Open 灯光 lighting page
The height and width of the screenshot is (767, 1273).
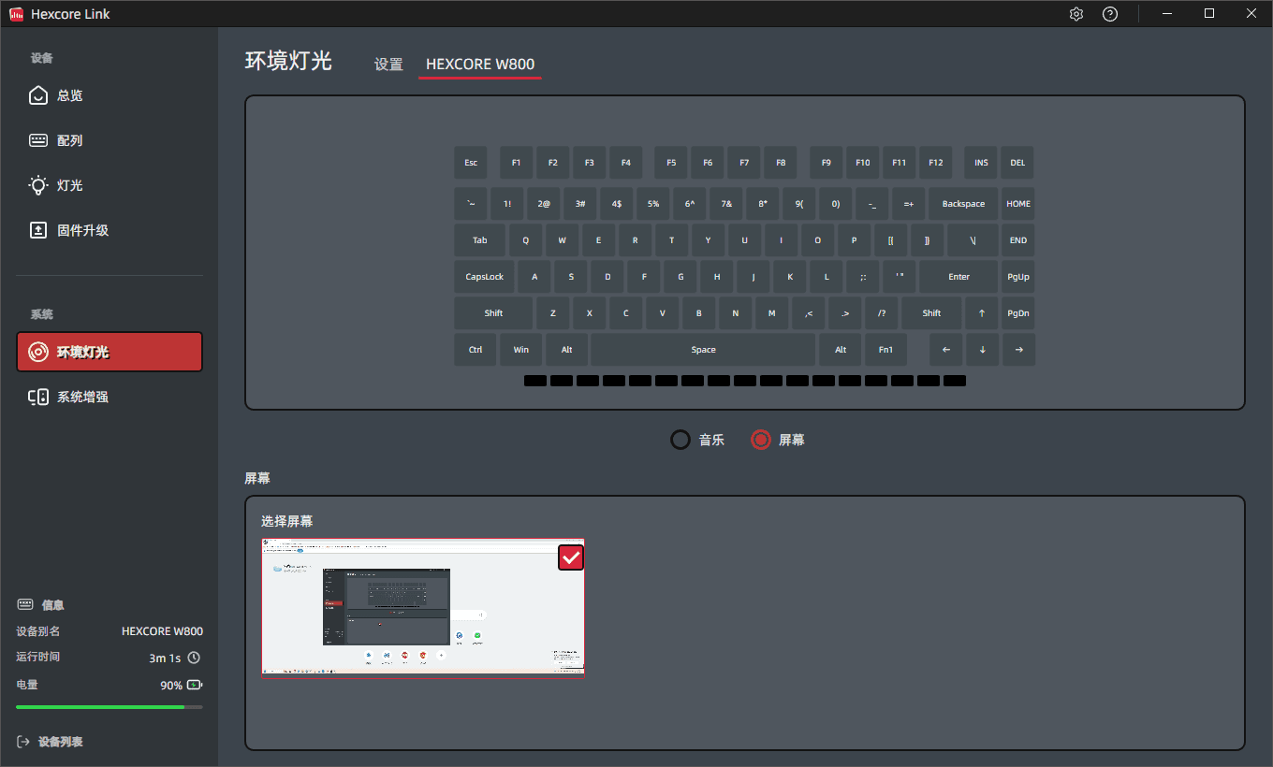pyautogui.click(x=110, y=185)
